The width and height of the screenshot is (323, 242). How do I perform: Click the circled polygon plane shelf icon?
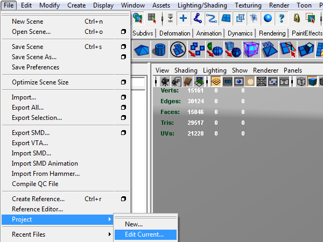tap(178, 49)
